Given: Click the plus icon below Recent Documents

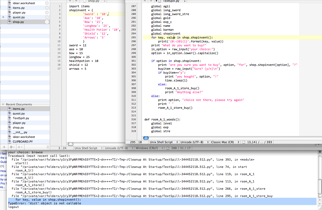Looking at the screenshot, I should (4, 147).
